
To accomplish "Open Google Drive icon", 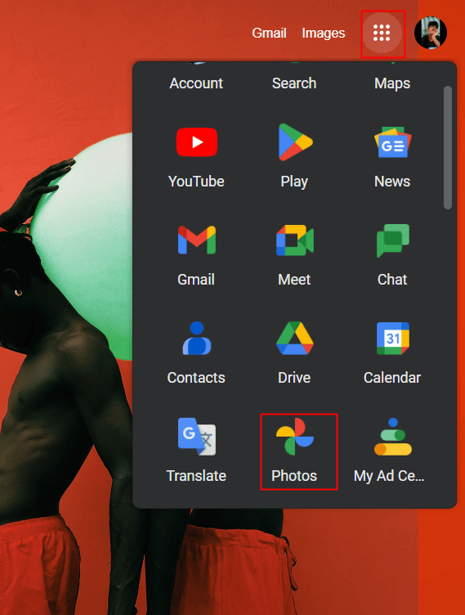I will pyautogui.click(x=295, y=338).
